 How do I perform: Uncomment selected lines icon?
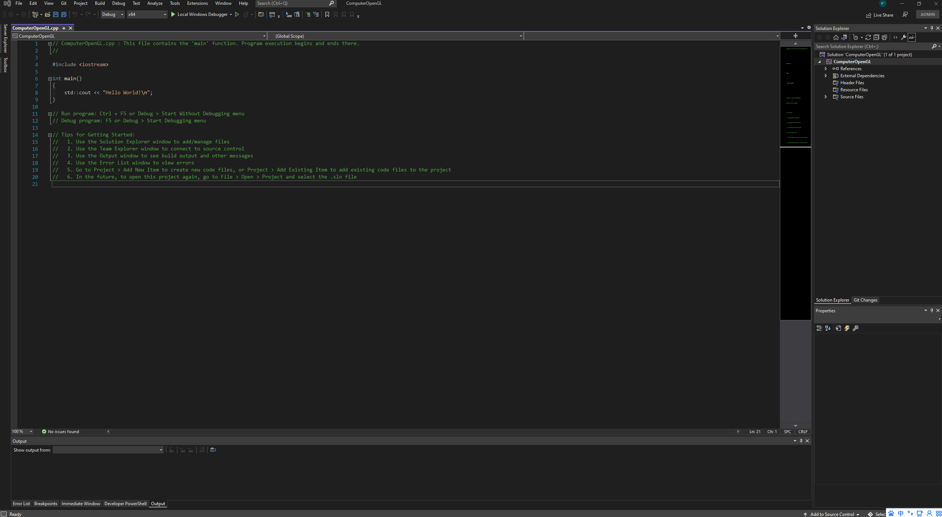click(x=316, y=14)
